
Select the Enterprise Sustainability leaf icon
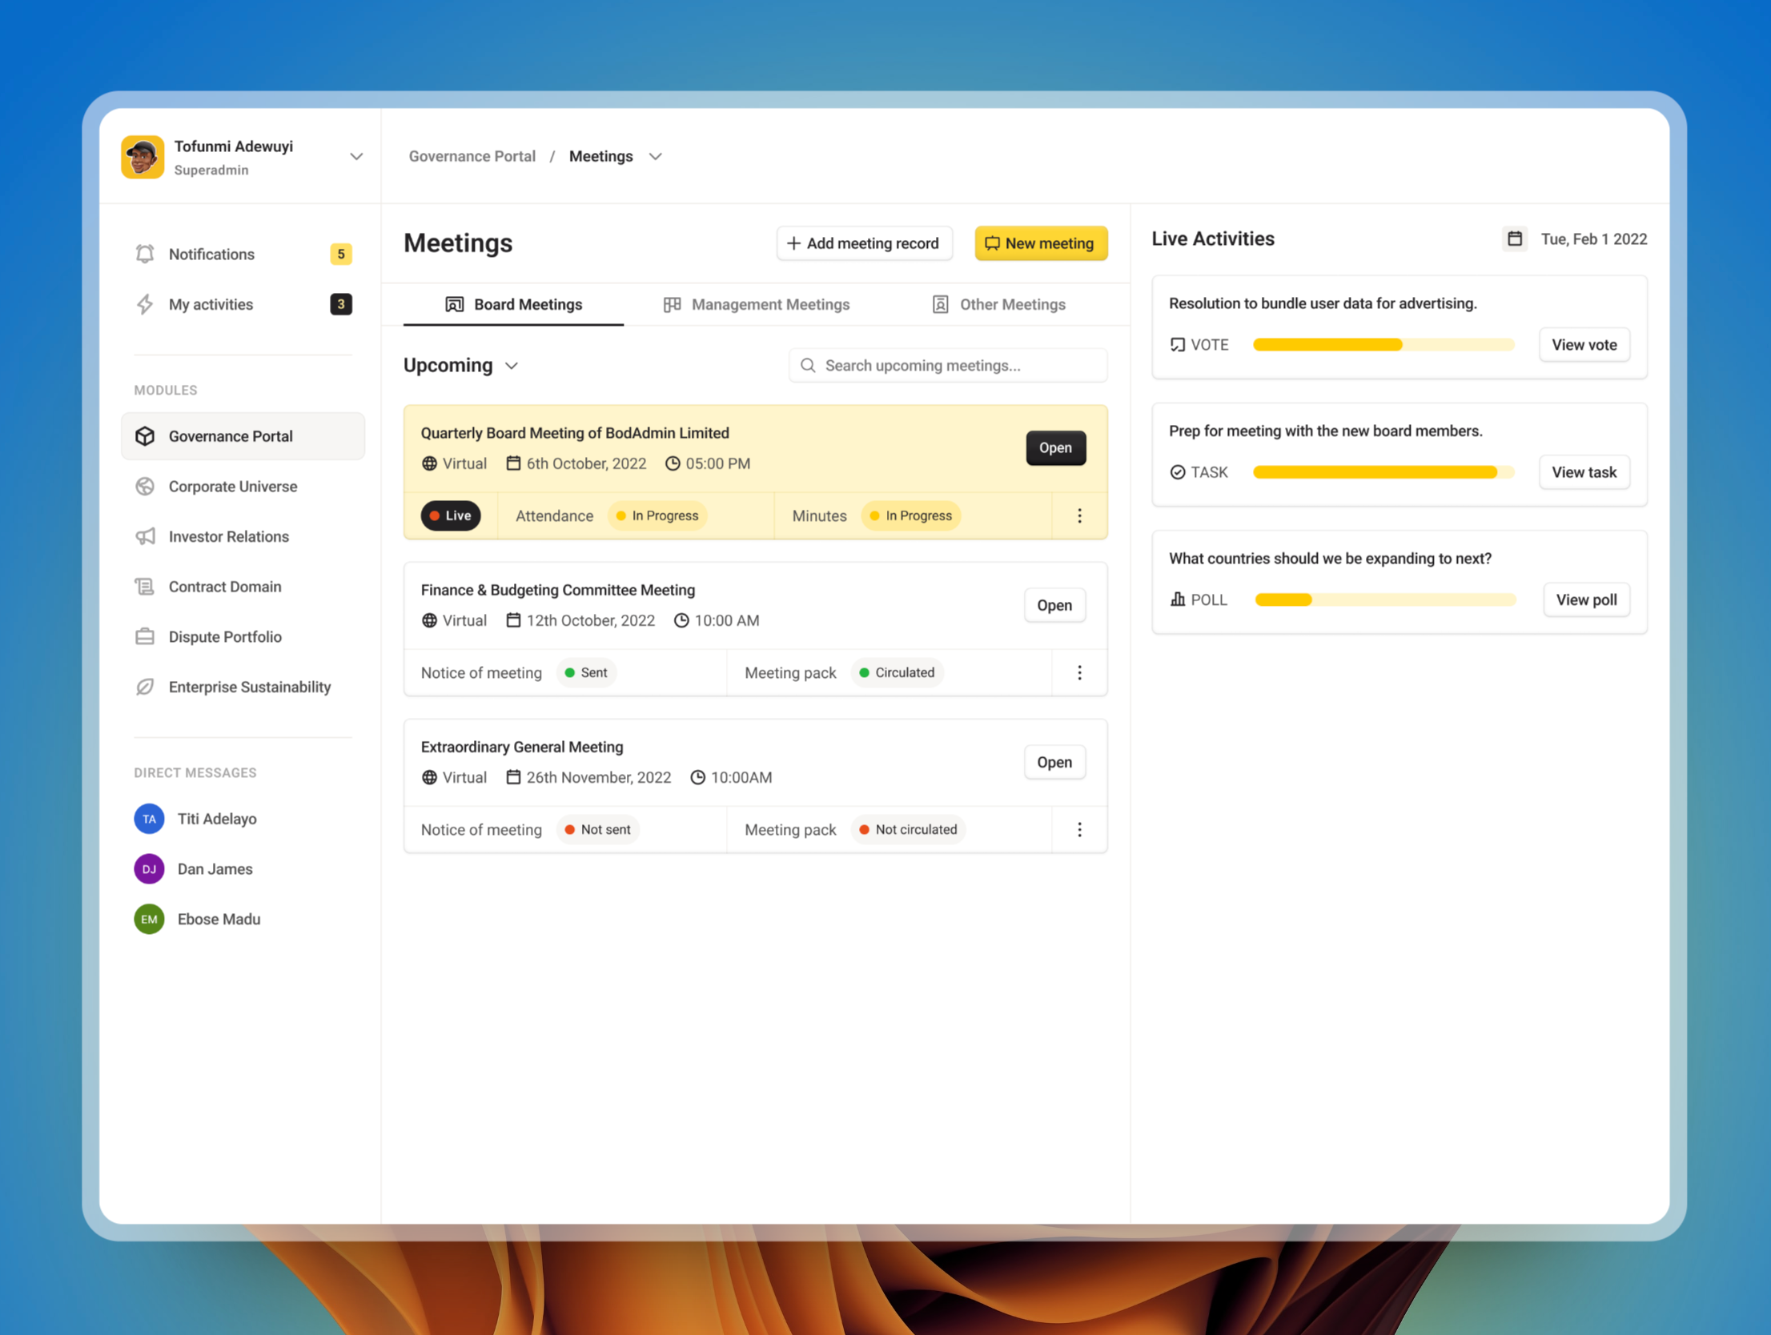(x=145, y=687)
